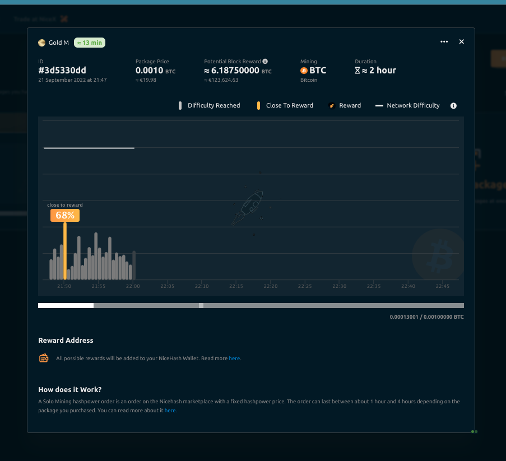Toggle the Network Difficulty legend item

click(407, 105)
